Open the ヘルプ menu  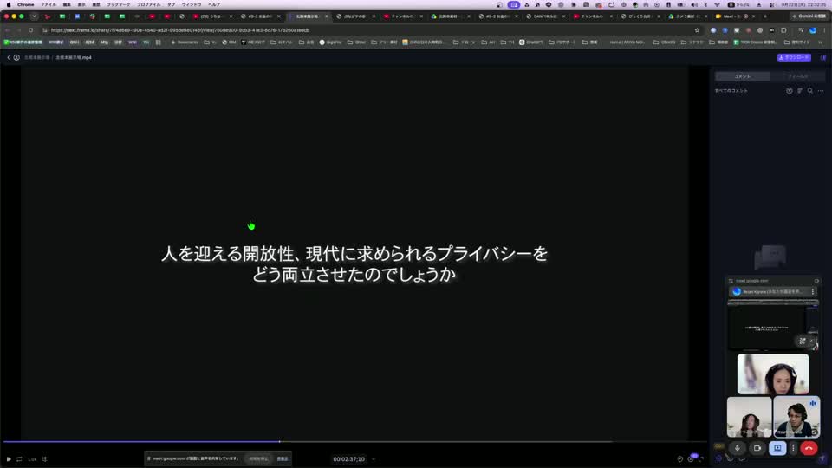pos(214,4)
